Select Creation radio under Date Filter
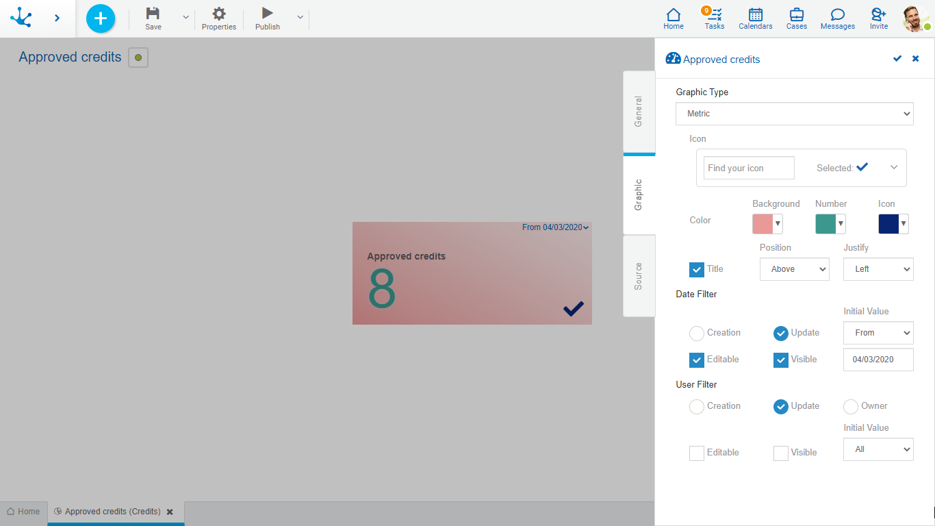Screen dimensions: 935x526 697,334
